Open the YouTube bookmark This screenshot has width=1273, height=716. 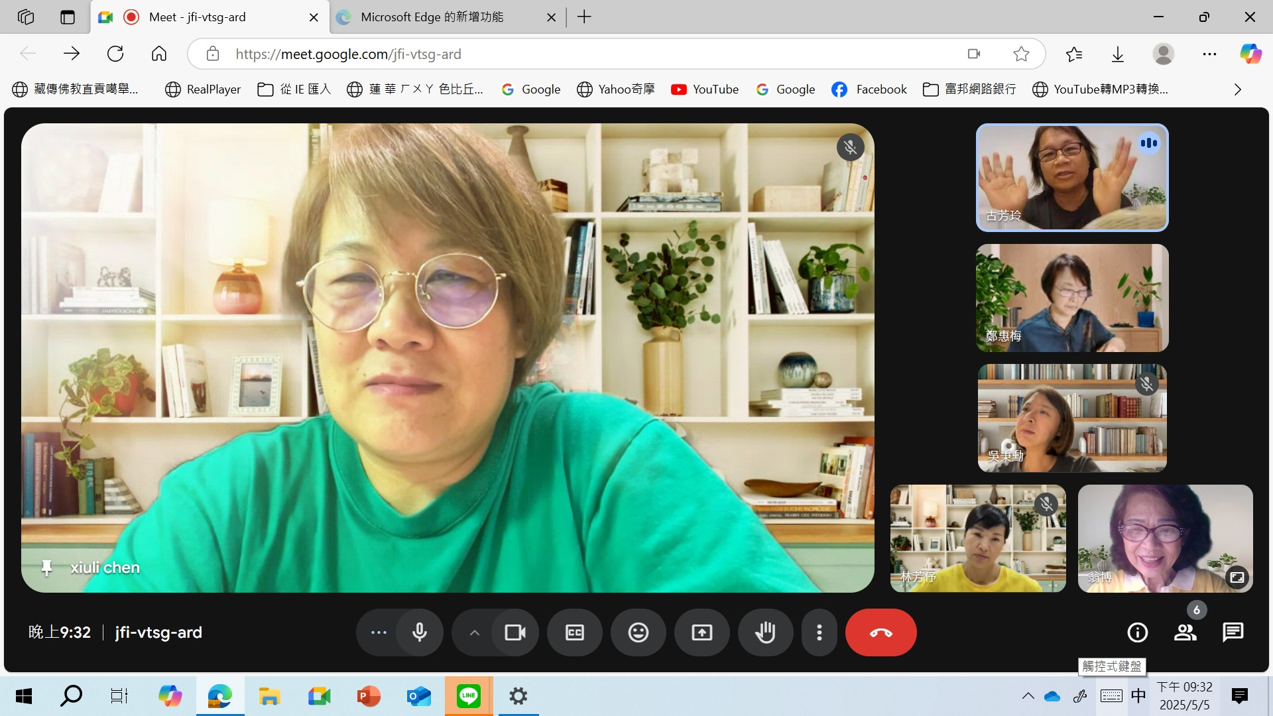pyautogui.click(x=705, y=89)
